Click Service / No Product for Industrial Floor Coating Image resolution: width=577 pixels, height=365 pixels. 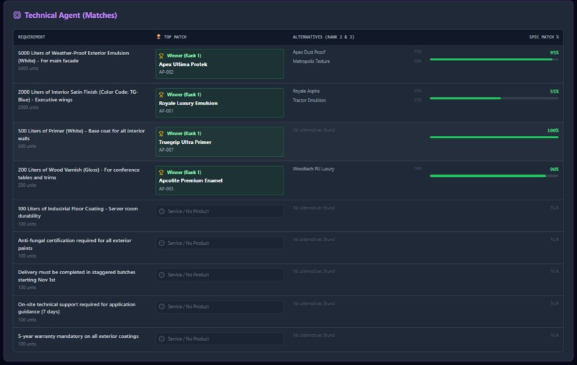click(x=220, y=211)
